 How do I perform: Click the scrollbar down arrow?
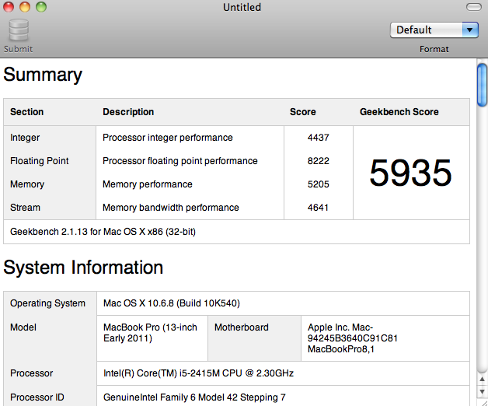pos(482,392)
